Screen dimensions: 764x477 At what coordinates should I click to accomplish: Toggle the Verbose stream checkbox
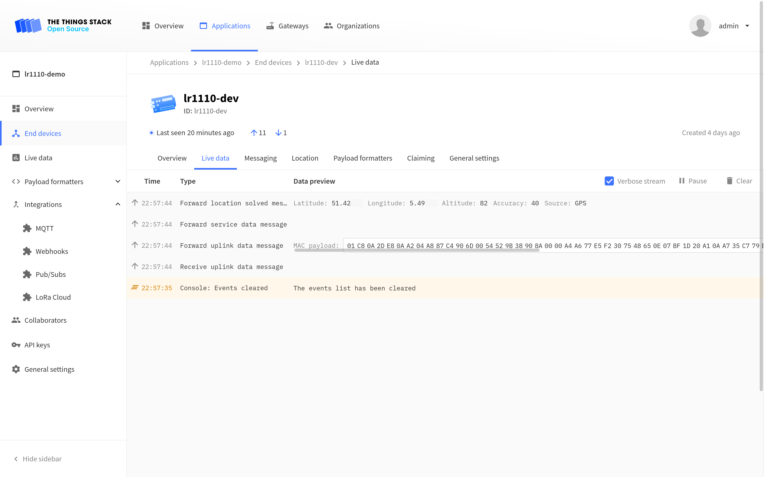[x=609, y=181]
